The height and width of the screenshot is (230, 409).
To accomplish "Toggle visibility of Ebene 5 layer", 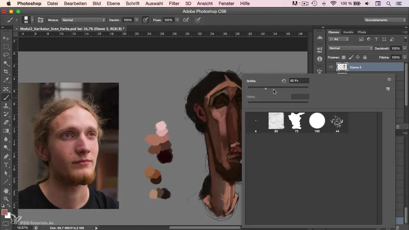I will (331, 67).
